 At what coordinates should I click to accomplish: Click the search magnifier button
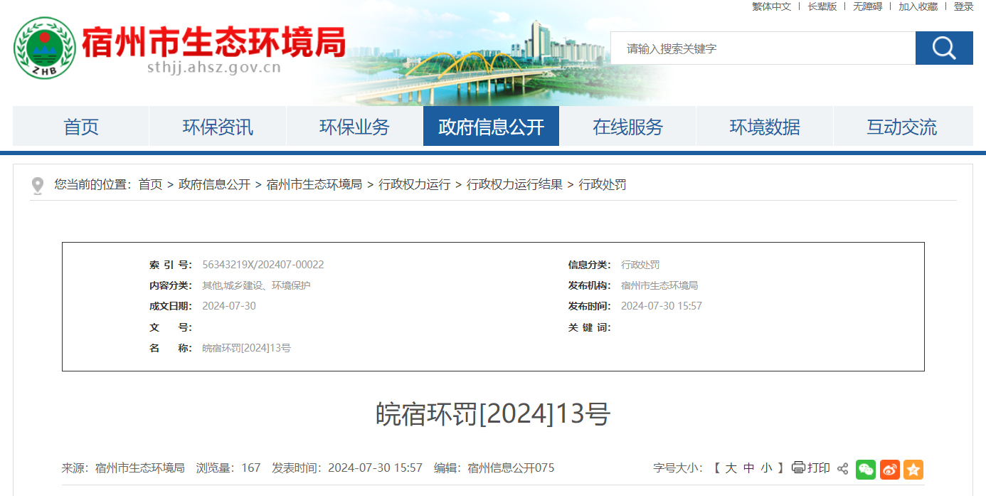tap(944, 48)
